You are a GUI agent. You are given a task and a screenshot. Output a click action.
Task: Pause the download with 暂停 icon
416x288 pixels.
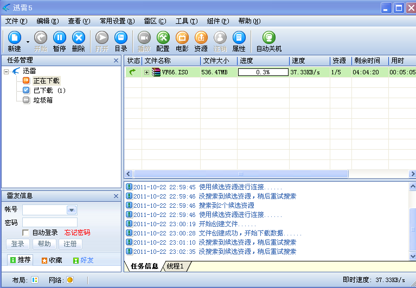tap(60, 37)
